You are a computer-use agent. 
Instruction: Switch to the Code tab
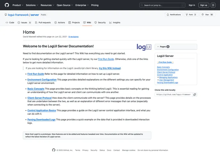coord(10,23)
